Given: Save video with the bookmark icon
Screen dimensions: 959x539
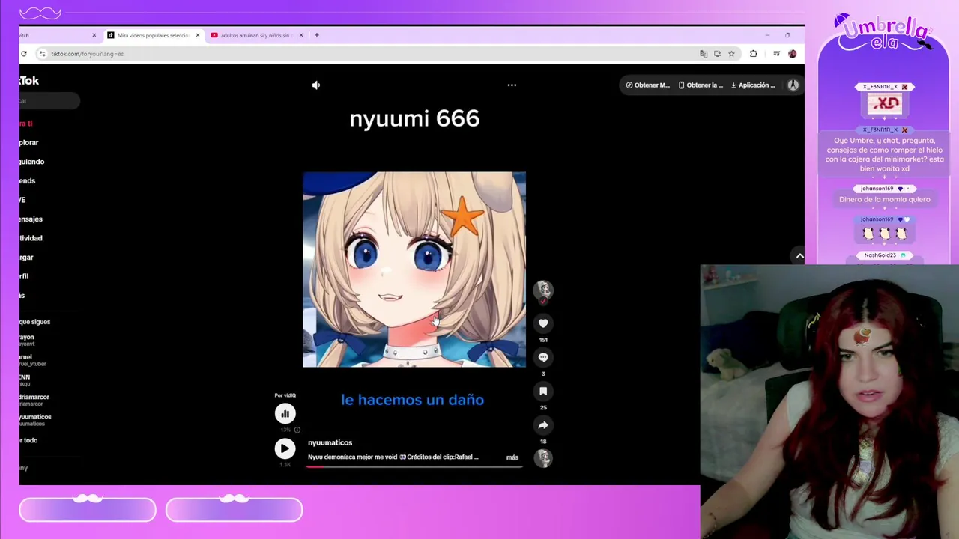Looking at the screenshot, I should pyautogui.click(x=543, y=391).
